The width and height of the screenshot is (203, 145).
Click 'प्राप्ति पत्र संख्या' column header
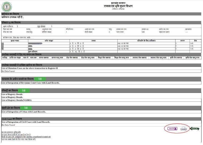pos(15,58)
